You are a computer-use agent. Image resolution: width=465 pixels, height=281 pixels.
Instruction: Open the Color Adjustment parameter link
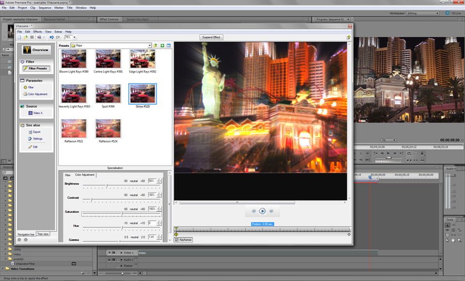(x=37, y=94)
